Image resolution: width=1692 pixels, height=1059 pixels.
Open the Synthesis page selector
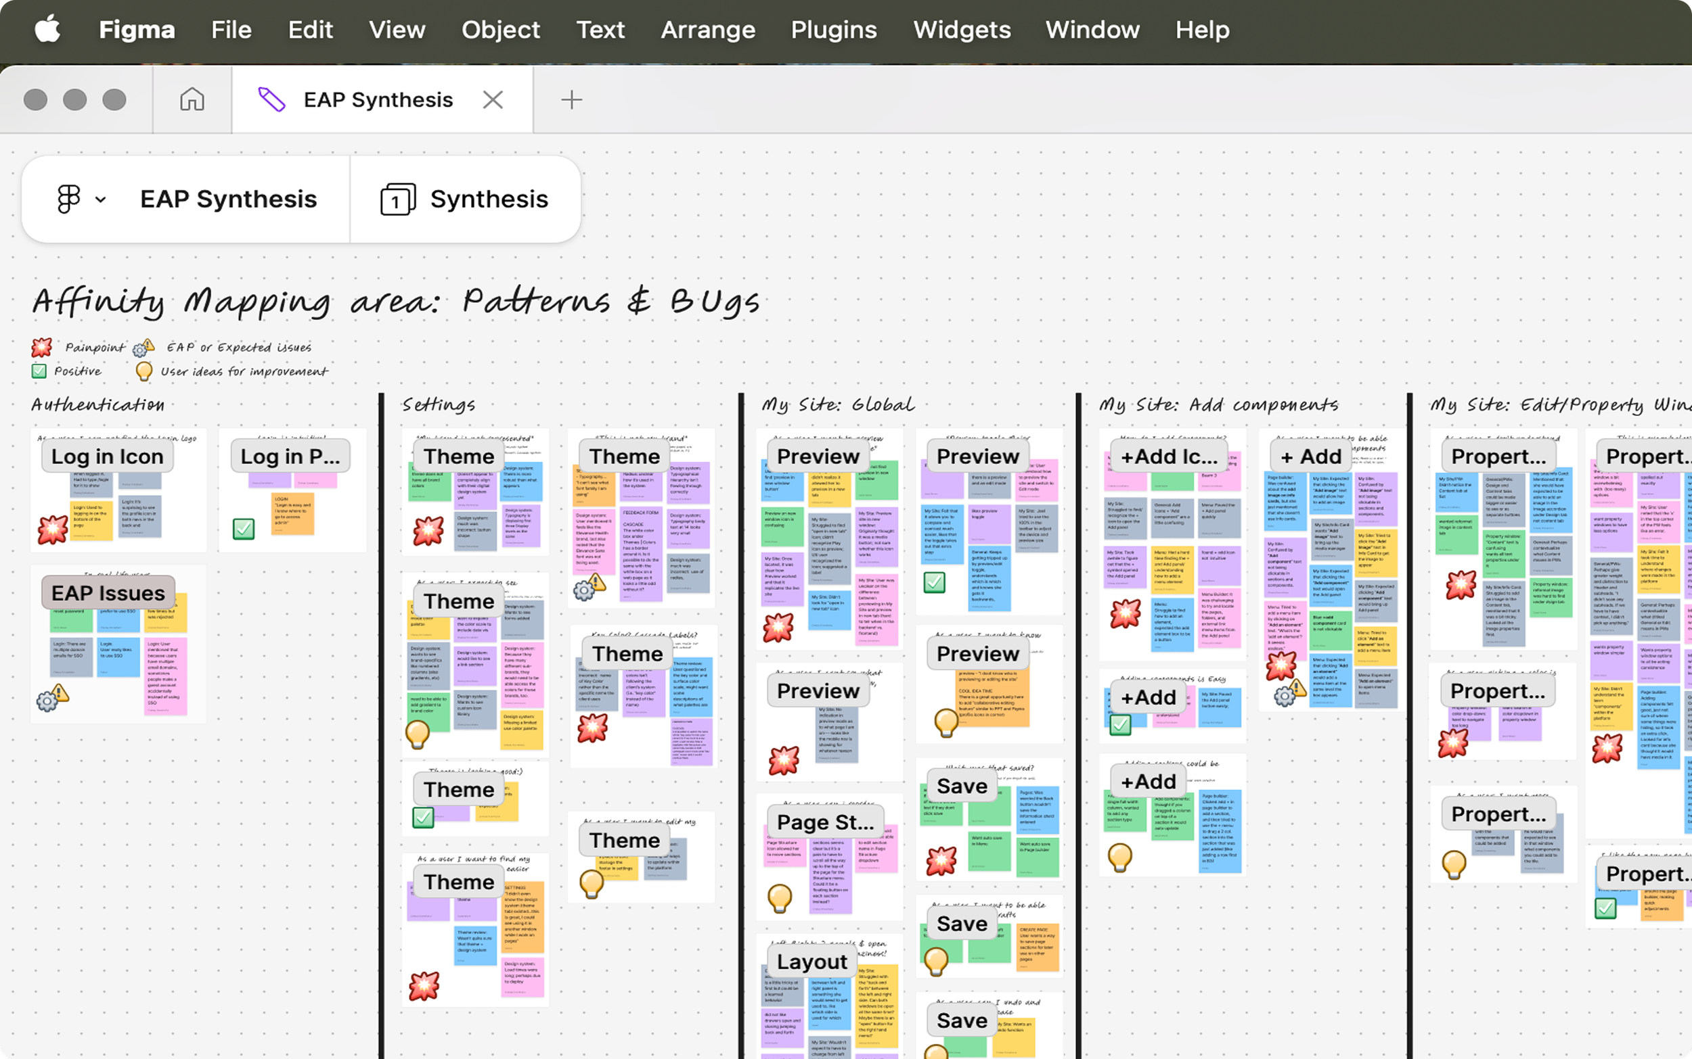pos(489,199)
